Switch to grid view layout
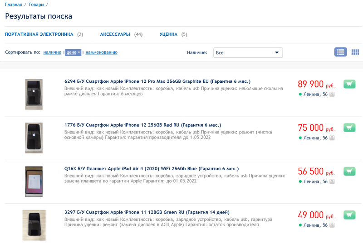Viewport: 363px width, 243px height. click(x=355, y=52)
